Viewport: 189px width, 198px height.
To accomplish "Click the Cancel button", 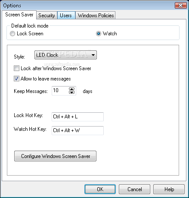I will click(134, 189).
